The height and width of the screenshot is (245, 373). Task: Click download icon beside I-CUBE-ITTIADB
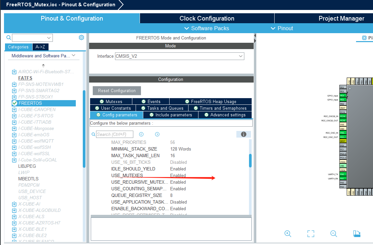click(14, 122)
